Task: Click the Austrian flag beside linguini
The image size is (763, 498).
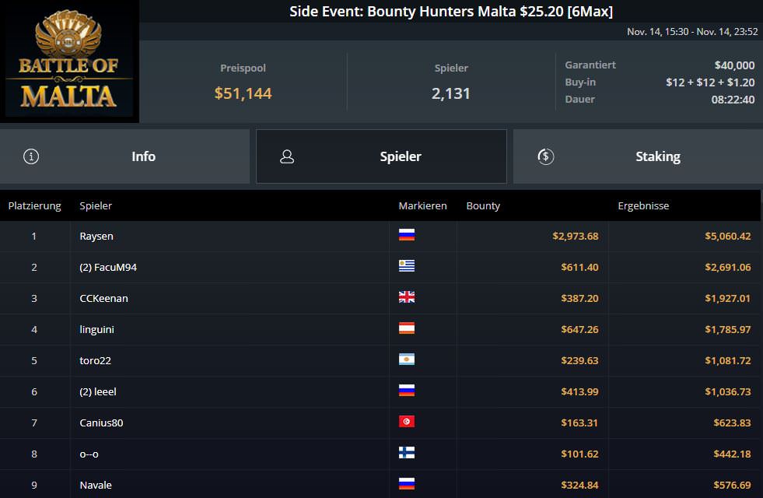Action: (406, 328)
